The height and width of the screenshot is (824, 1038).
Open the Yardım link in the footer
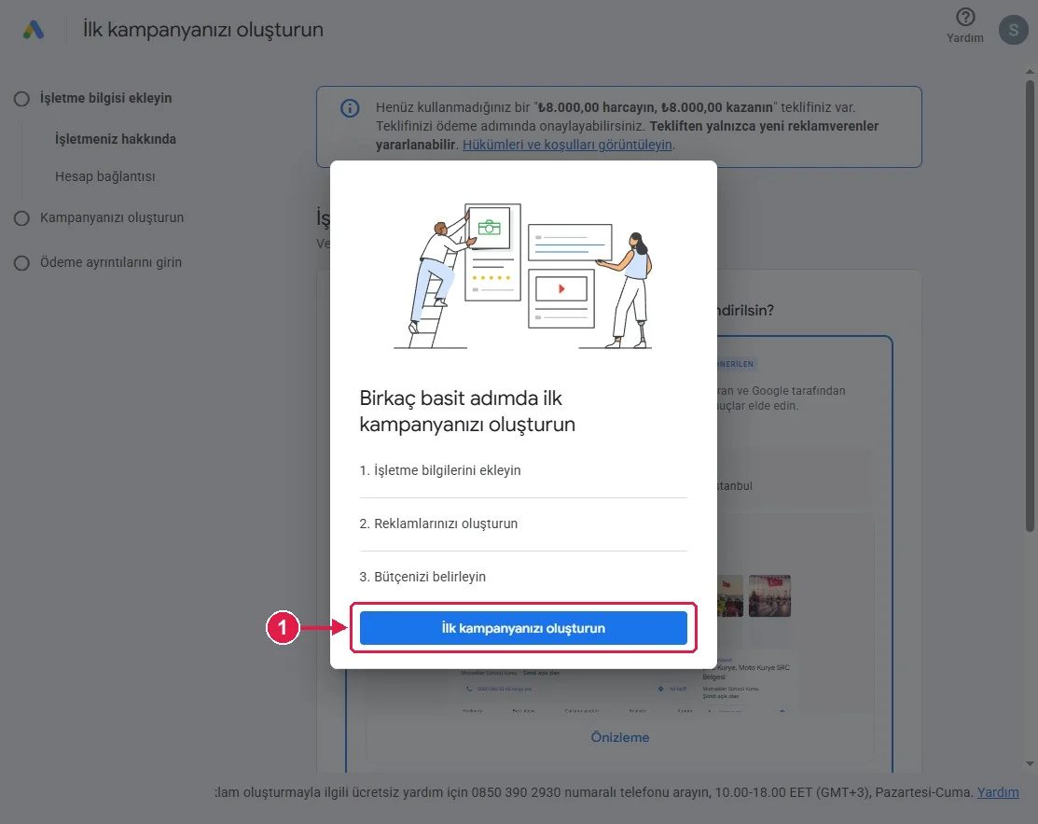998,792
